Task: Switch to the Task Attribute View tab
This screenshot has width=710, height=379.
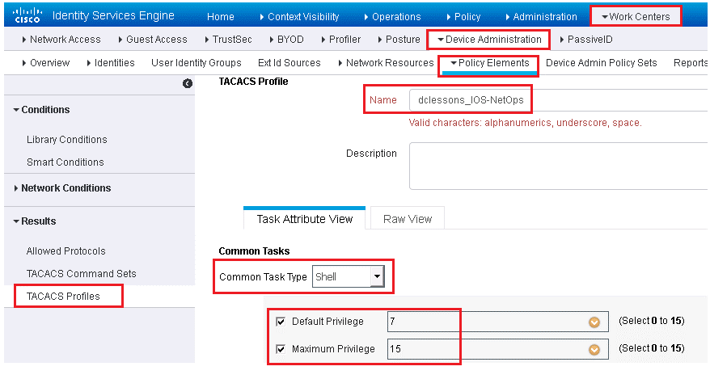Action: coord(304,219)
